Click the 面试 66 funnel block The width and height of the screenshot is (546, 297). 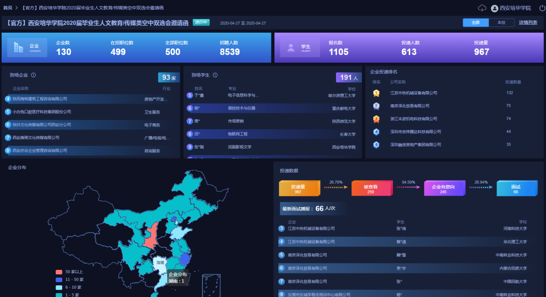click(515, 189)
